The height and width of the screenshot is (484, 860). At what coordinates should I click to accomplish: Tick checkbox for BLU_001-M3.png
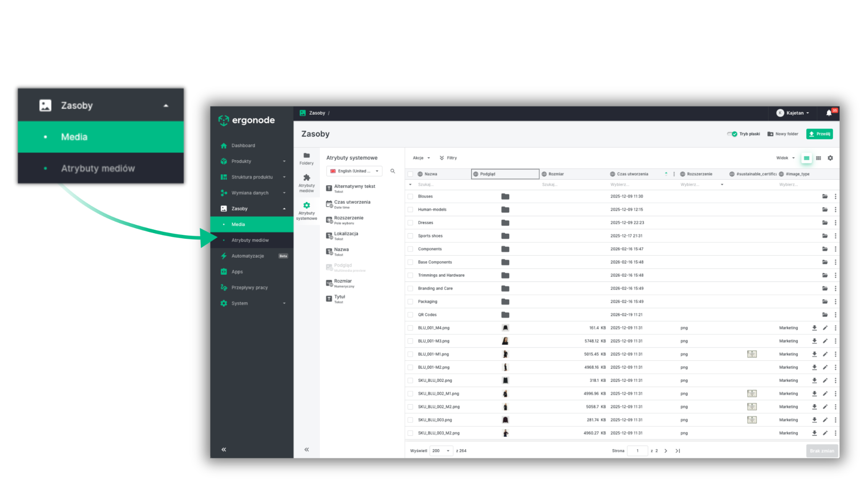[410, 341]
